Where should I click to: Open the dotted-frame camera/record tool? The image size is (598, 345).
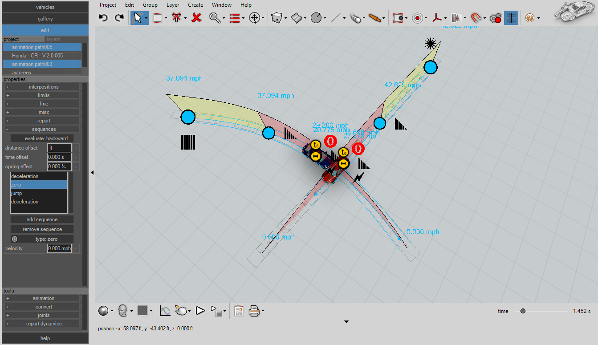[x=399, y=18]
